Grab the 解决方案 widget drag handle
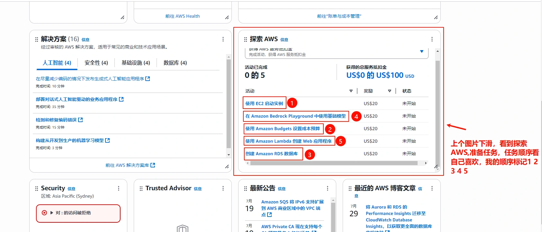 (37, 40)
